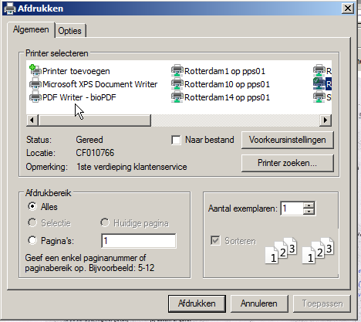Click the 'Microsoft XPS Document Writer' label

(100, 84)
